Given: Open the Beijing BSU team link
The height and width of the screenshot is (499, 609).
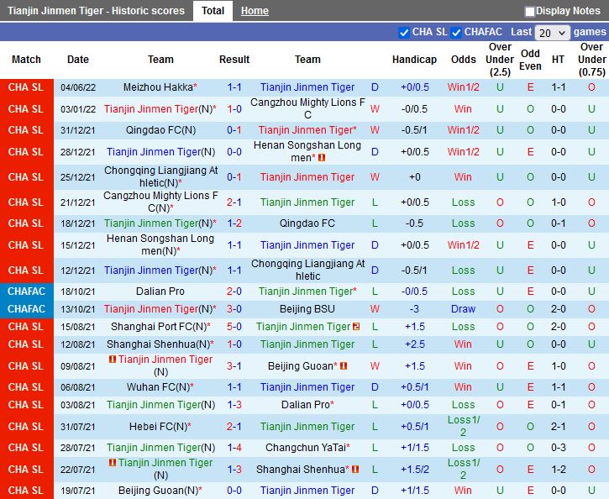Looking at the screenshot, I should (307, 309).
